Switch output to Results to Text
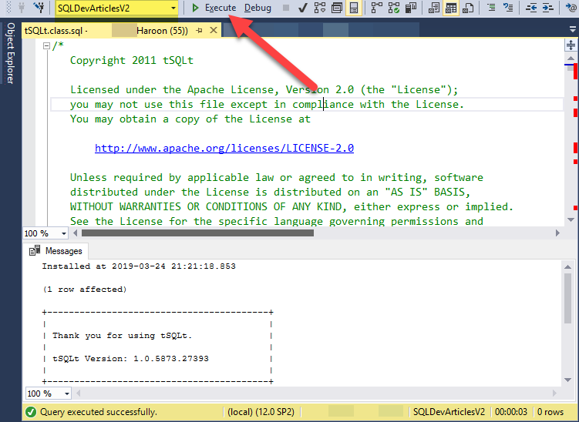The height and width of the screenshot is (422, 579). click(434, 8)
